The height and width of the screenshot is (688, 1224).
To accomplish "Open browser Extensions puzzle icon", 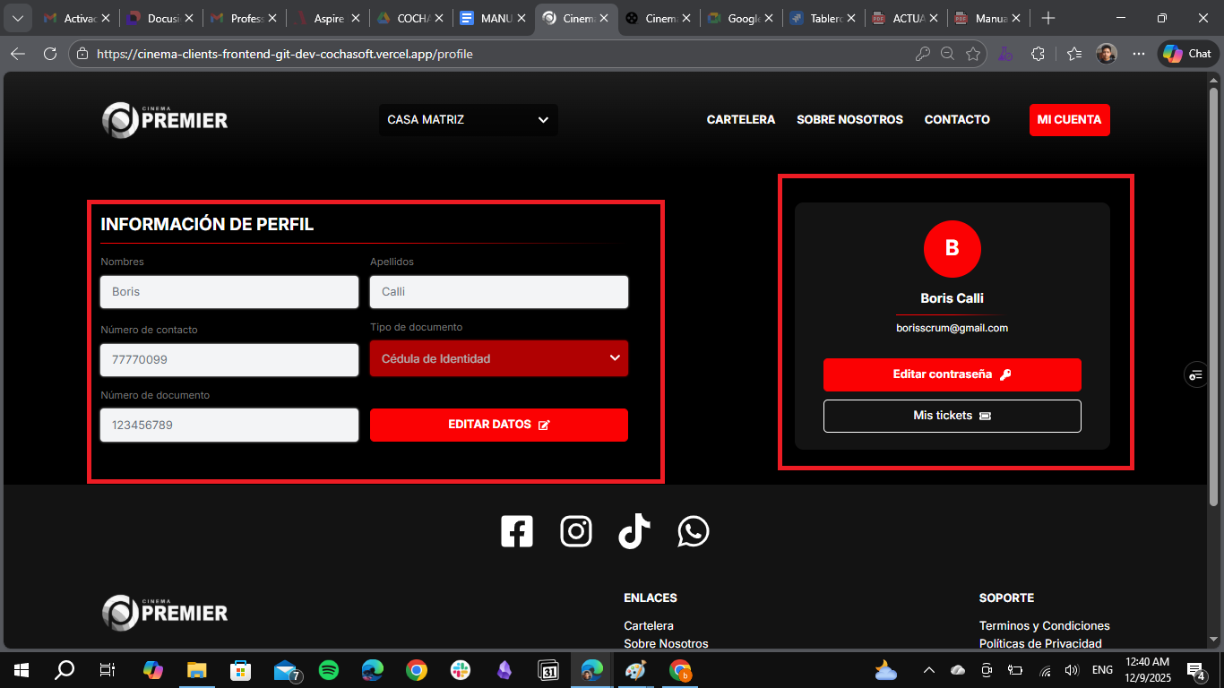I will (x=1038, y=54).
